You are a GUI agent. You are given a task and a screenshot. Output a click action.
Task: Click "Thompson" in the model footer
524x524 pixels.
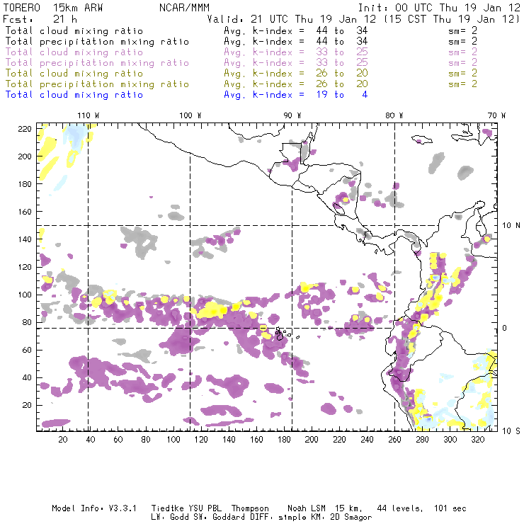[250, 508]
